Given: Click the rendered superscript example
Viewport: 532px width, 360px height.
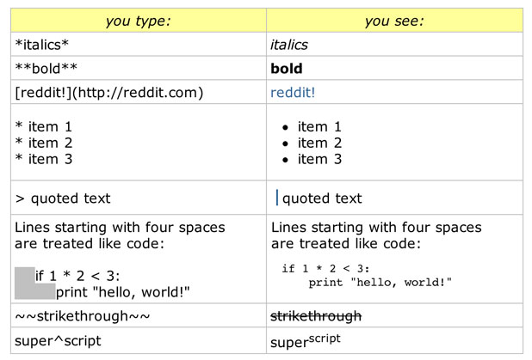Looking at the screenshot, I should pos(306,341).
